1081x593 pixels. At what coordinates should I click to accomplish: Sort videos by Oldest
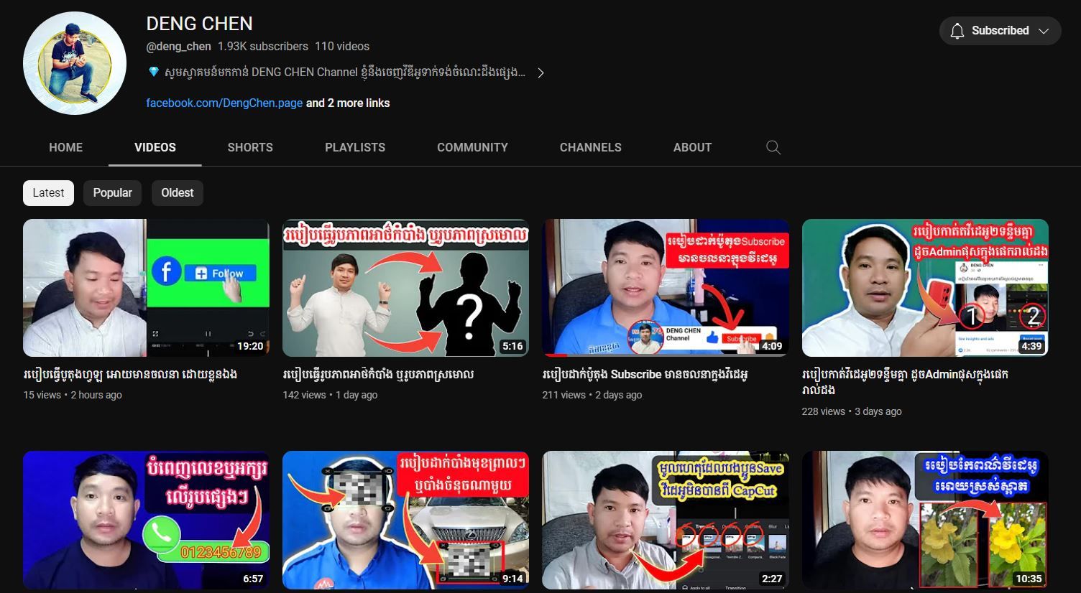pos(177,192)
